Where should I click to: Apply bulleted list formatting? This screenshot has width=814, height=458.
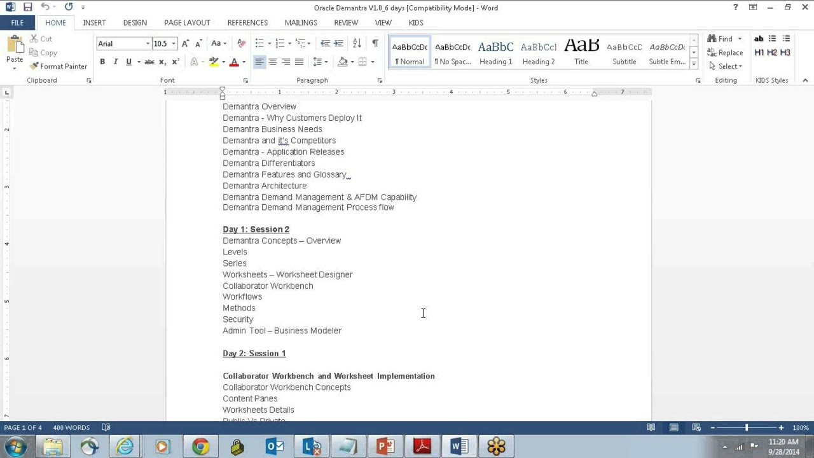point(259,43)
